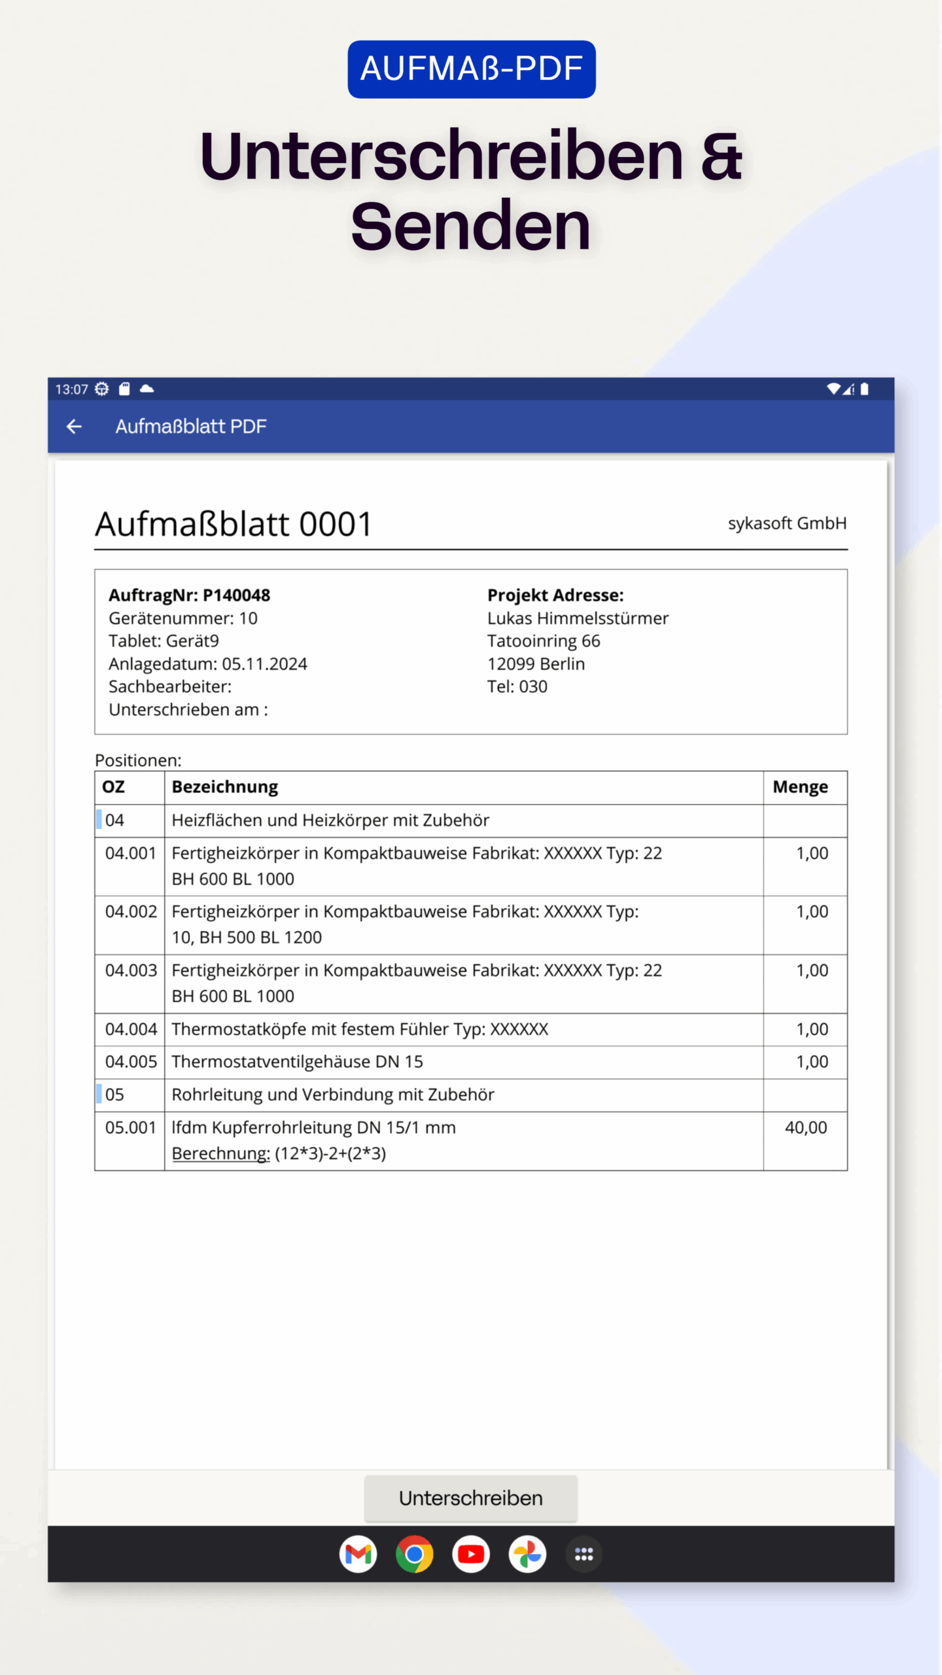The width and height of the screenshot is (942, 1675).
Task: Click the Positionen: label
Action: [x=138, y=760]
